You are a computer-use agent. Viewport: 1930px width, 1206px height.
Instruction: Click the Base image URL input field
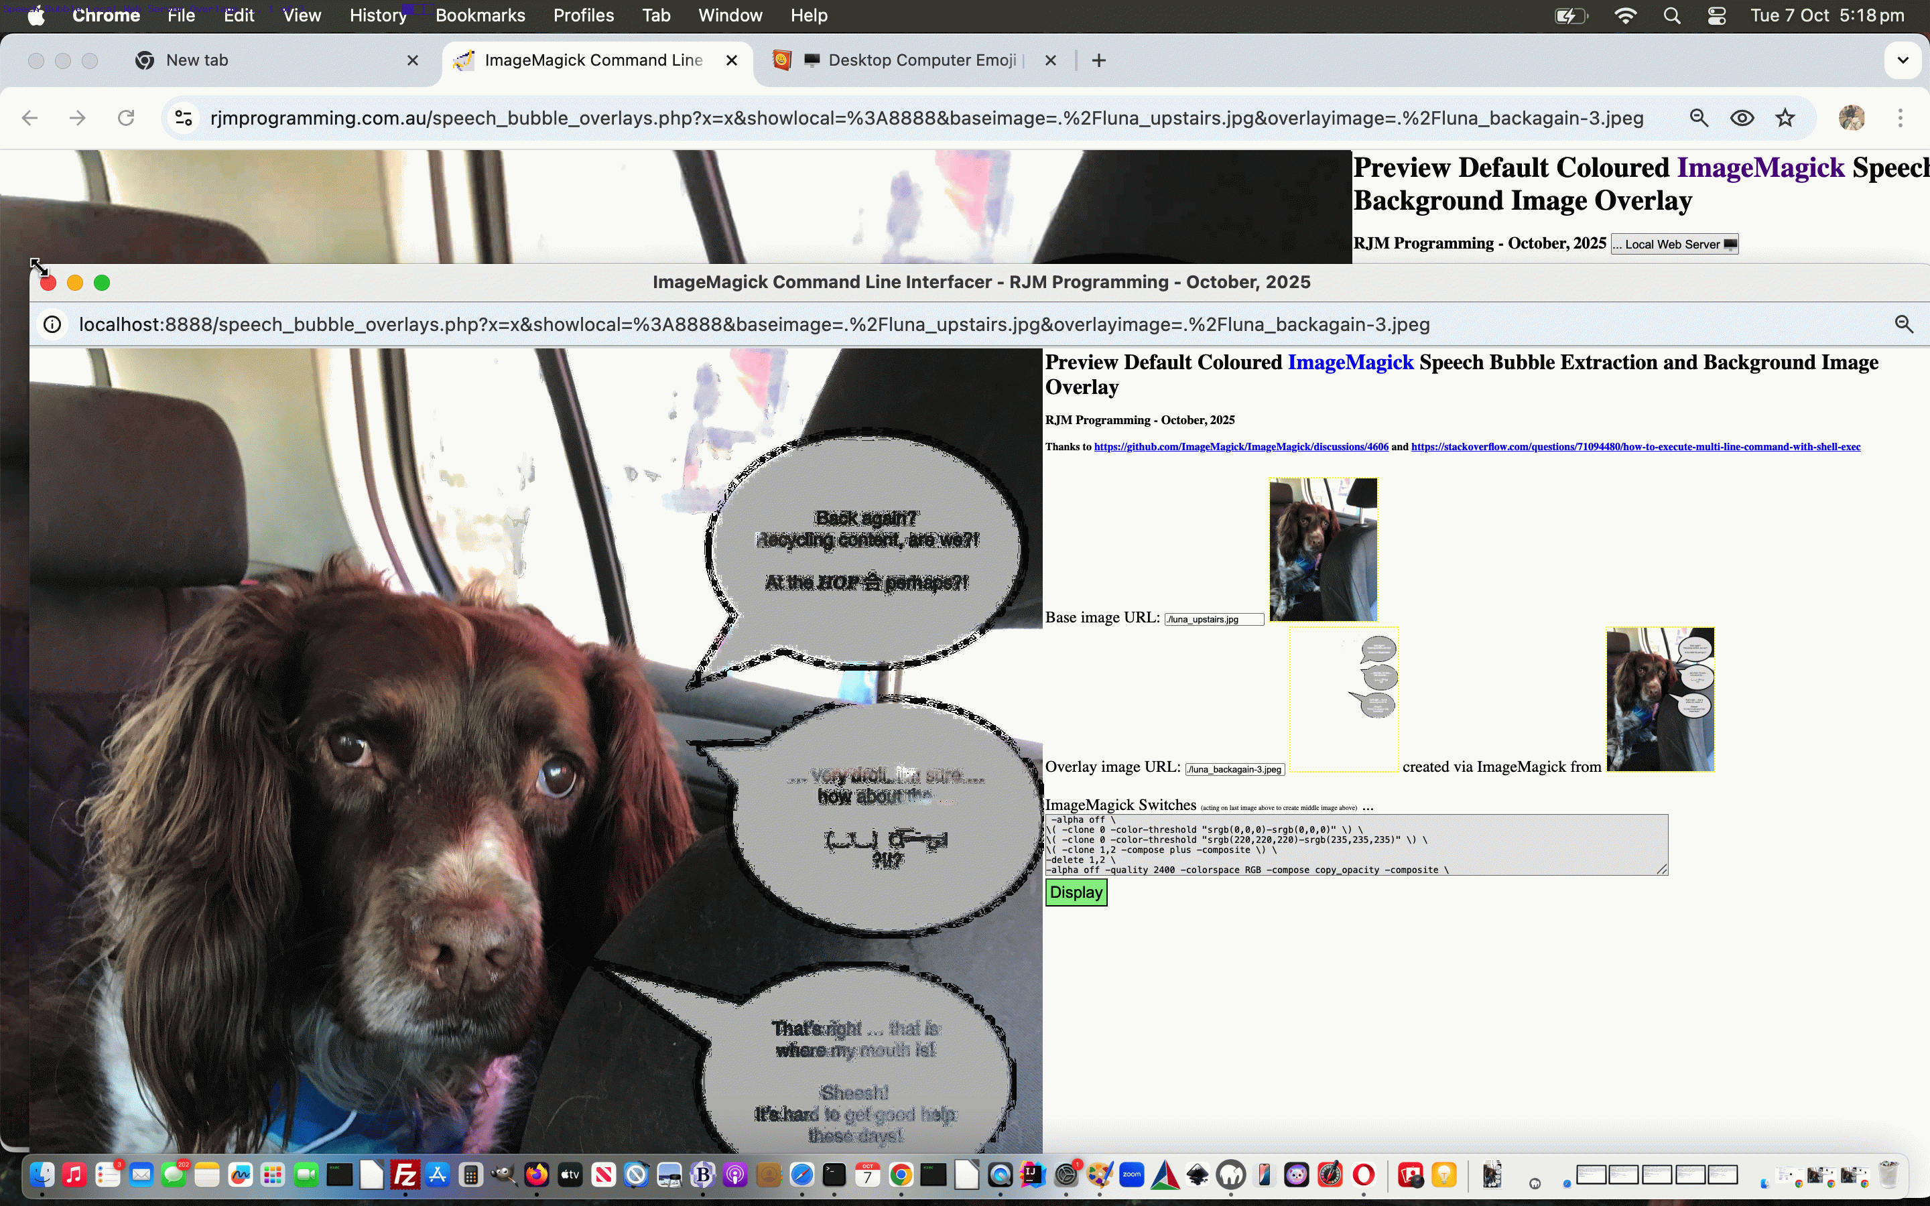pyautogui.click(x=1213, y=620)
